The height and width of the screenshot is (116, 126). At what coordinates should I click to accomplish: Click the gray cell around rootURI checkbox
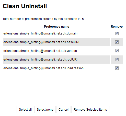coord(117,60)
